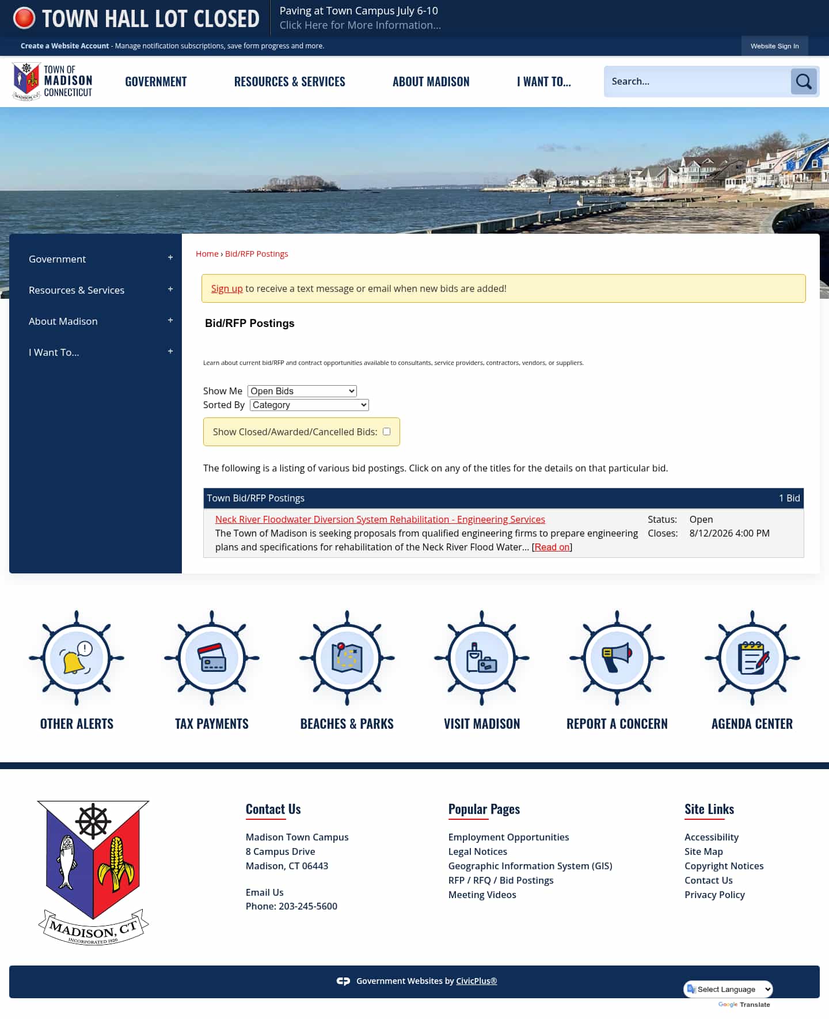Open the Visit Madison luggage icon
Viewport: 829px width, 1019px height.
(x=482, y=657)
